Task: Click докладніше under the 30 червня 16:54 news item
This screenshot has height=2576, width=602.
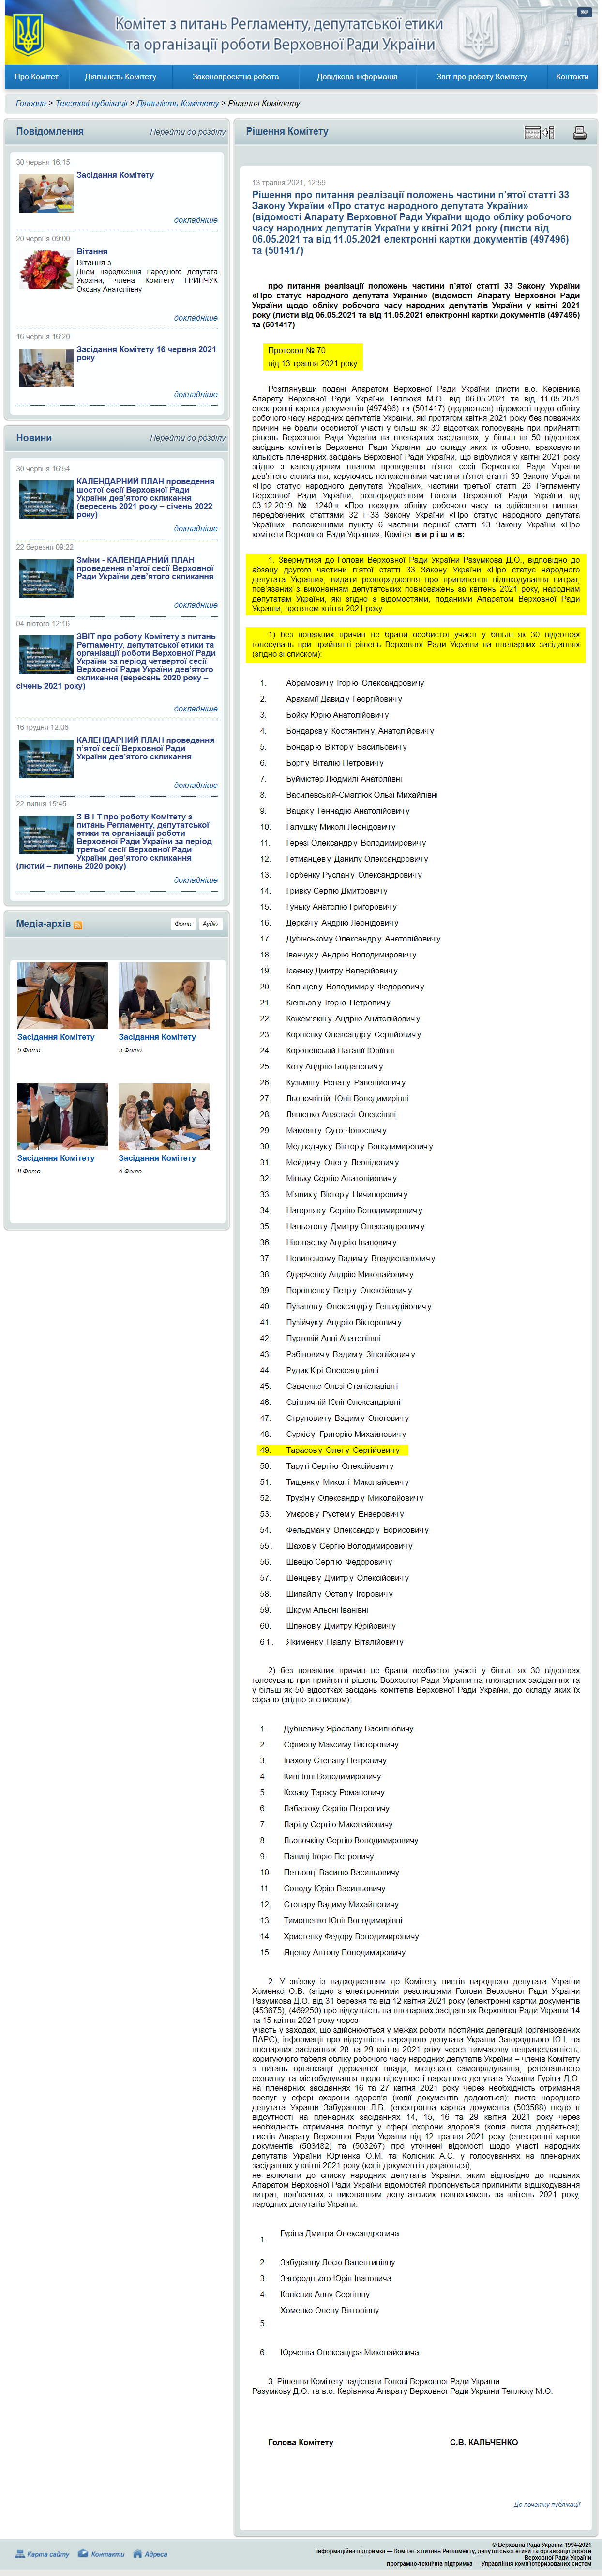Action: (x=195, y=529)
